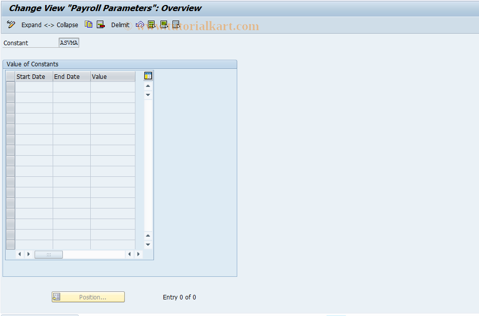The width and height of the screenshot is (479, 316).
Task: Click the Value of Constants group title
Action: (x=33, y=64)
